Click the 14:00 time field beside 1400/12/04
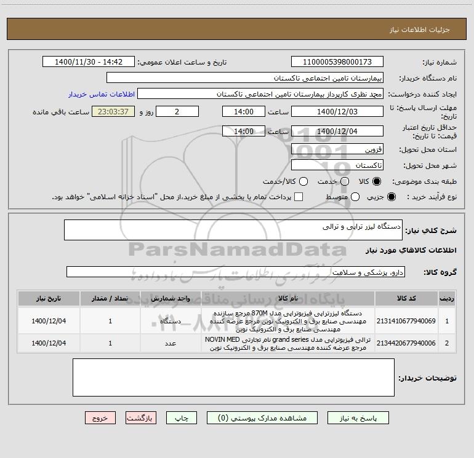The image size is (474, 458). click(x=244, y=131)
